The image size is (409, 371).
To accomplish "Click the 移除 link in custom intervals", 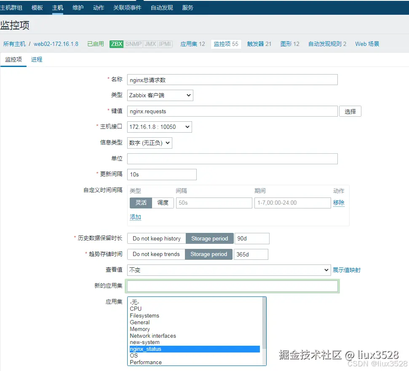I will pos(339,203).
